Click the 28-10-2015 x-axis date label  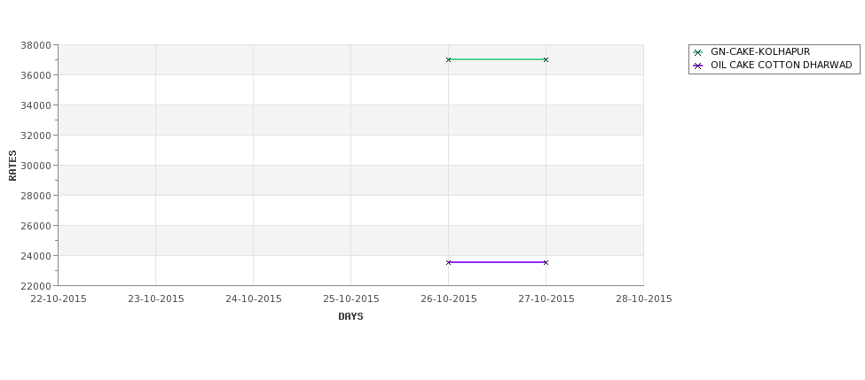(644, 299)
